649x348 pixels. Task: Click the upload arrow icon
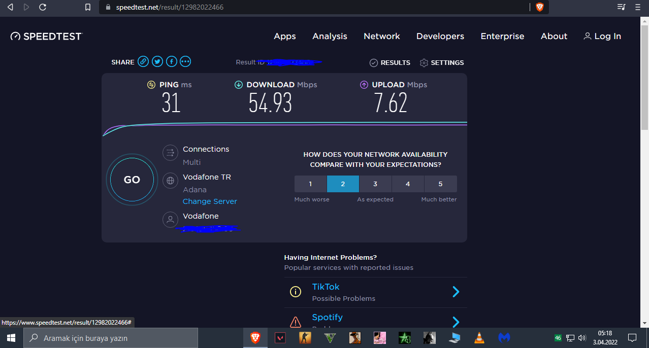pos(364,85)
